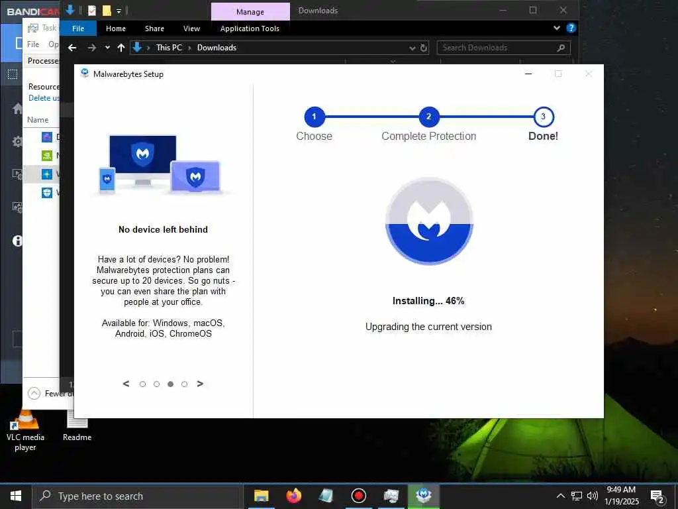Open Bandicam Image settings icon

tap(17, 207)
